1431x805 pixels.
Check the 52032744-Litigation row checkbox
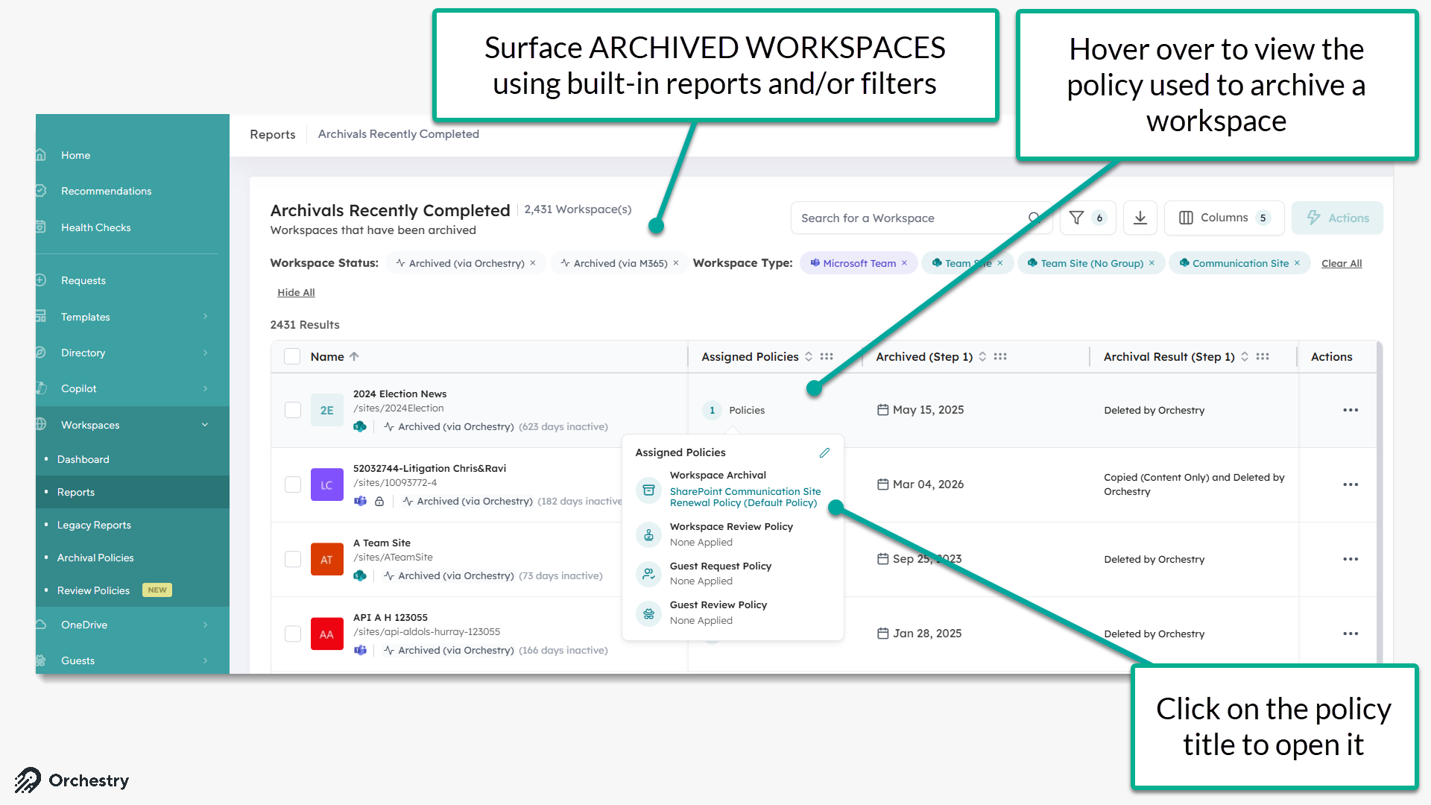(x=293, y=484)
